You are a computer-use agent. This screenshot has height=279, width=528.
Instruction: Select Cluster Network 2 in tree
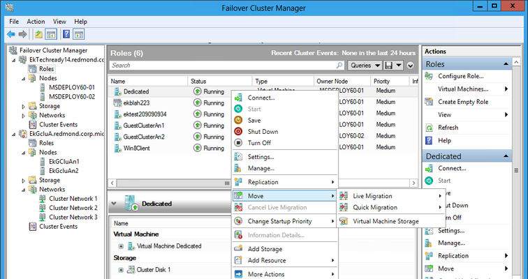click(x=73, y=208)
